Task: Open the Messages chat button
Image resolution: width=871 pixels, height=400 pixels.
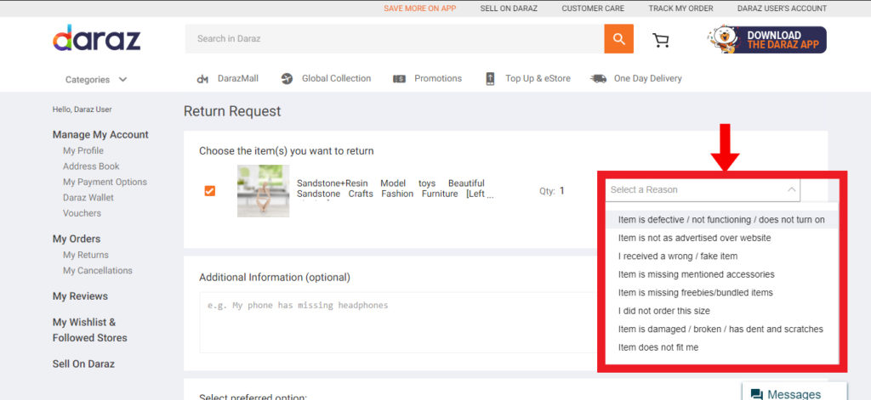Action: (x=794, y=392)
